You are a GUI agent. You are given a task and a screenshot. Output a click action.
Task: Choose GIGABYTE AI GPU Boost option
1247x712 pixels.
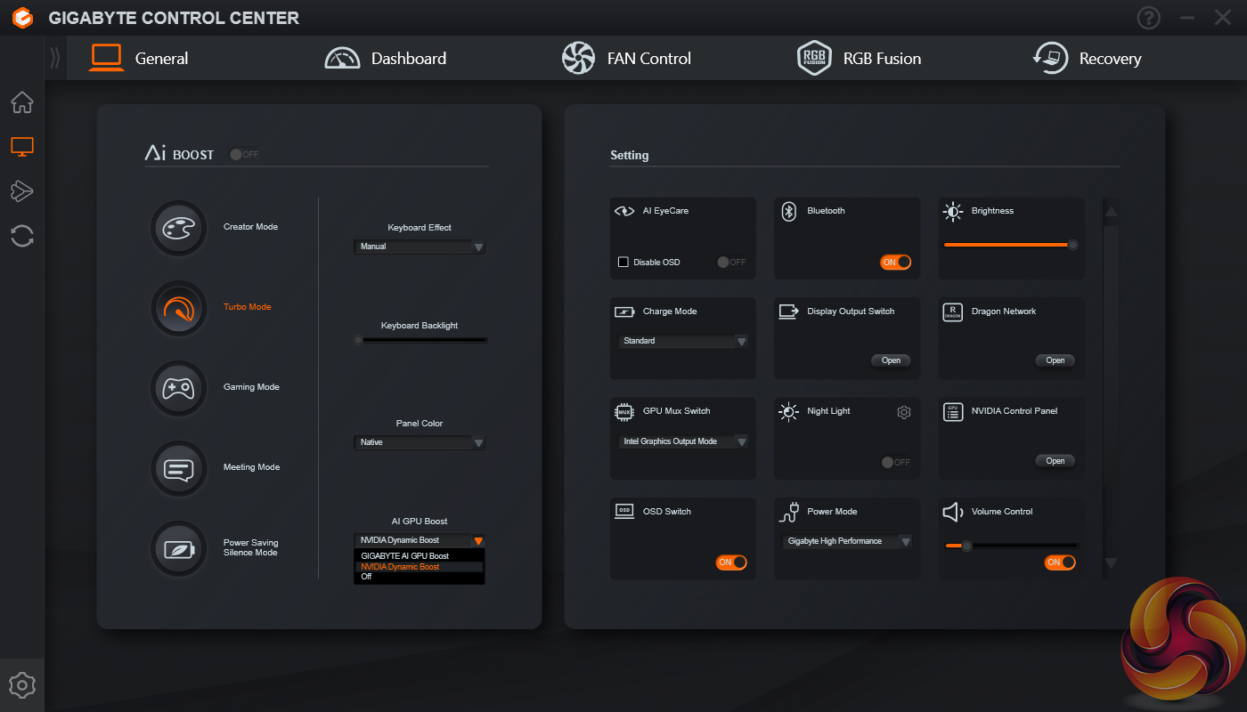pyautogui.click(x=420, y=556)
